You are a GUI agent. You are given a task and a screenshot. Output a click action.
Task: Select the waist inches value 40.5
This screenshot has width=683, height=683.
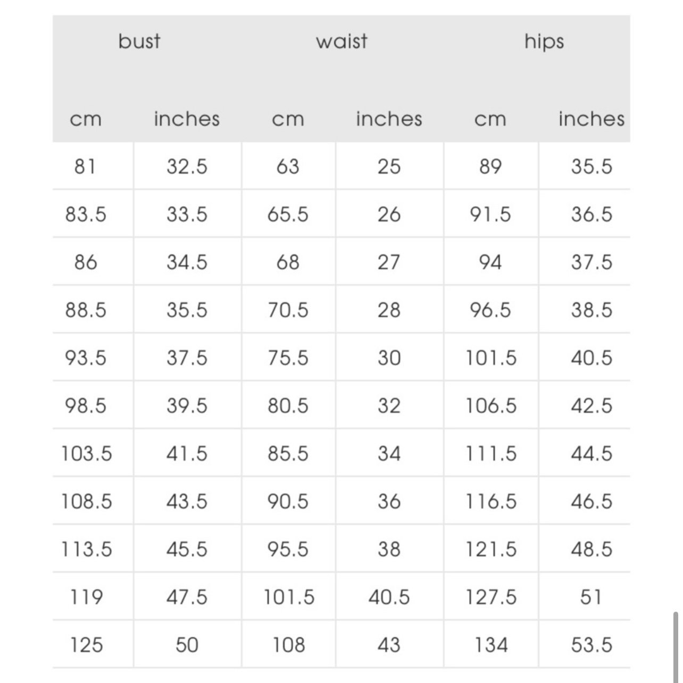coord(389,597)
